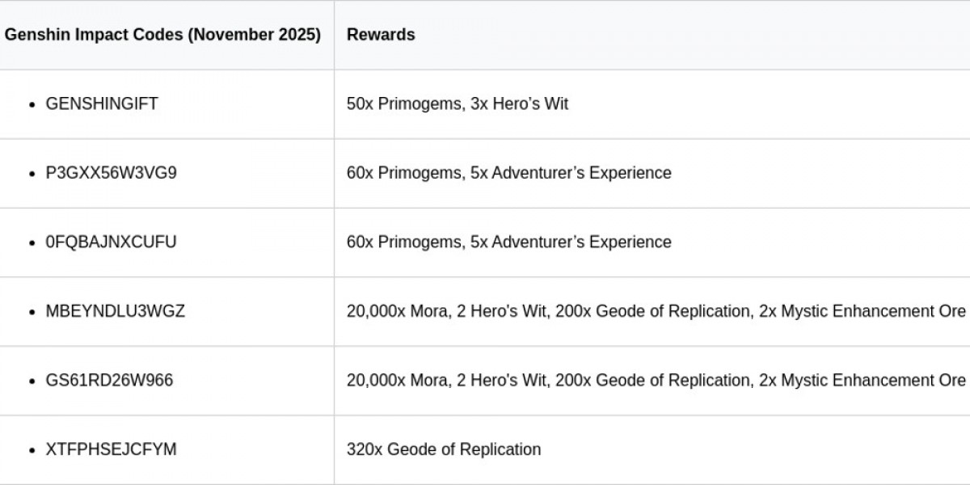The width and height of the screenshot is (970, 485).
Task: Click the Rewards column header
Action: [x=381, y=35]
